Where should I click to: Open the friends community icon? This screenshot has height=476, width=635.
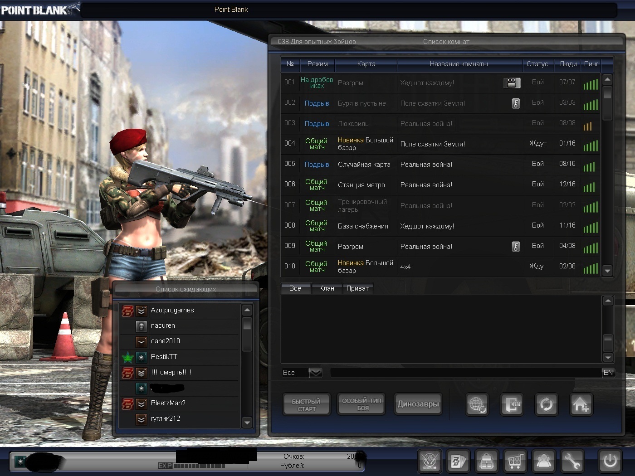click(x=543, y=461)
